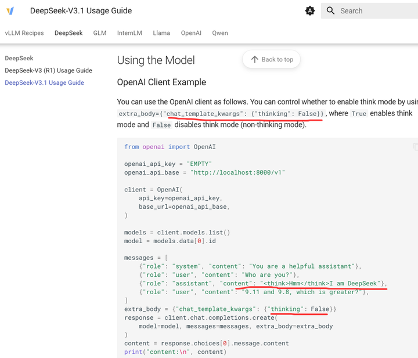Click the model=model, messages=messages line

pyautogui.click(x=236, y=326)
